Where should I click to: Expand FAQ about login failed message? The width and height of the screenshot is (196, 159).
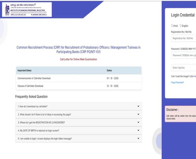click(x=78, y=139)
